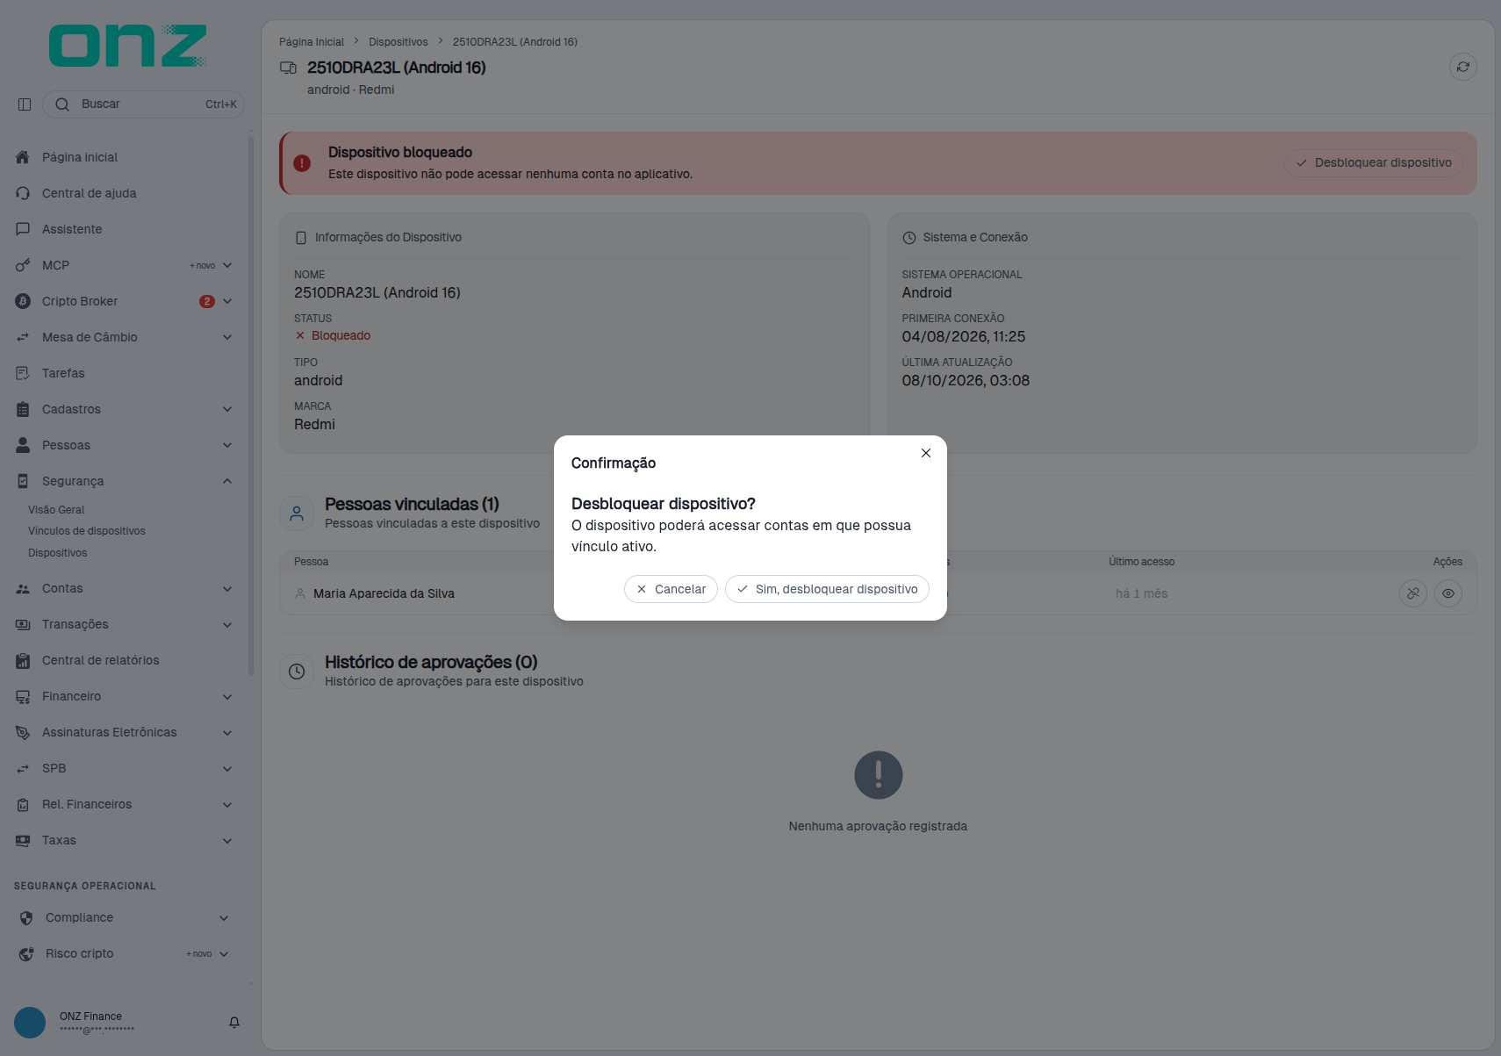Expand the Compliance chevron

pos(224,918)
